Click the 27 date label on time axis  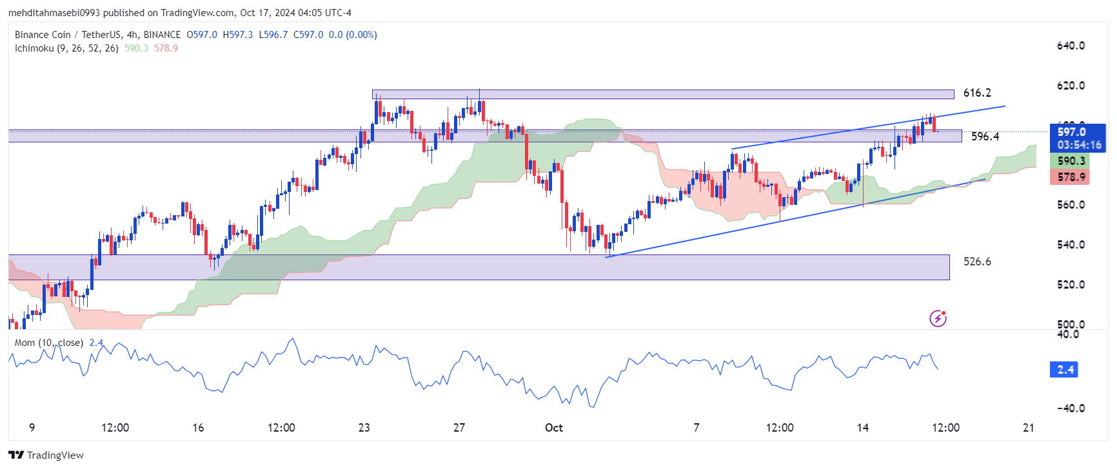[x=459, y=428]
